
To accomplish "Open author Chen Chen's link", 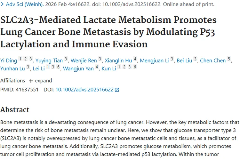I will pyautogui.click(x=213, y=60).
